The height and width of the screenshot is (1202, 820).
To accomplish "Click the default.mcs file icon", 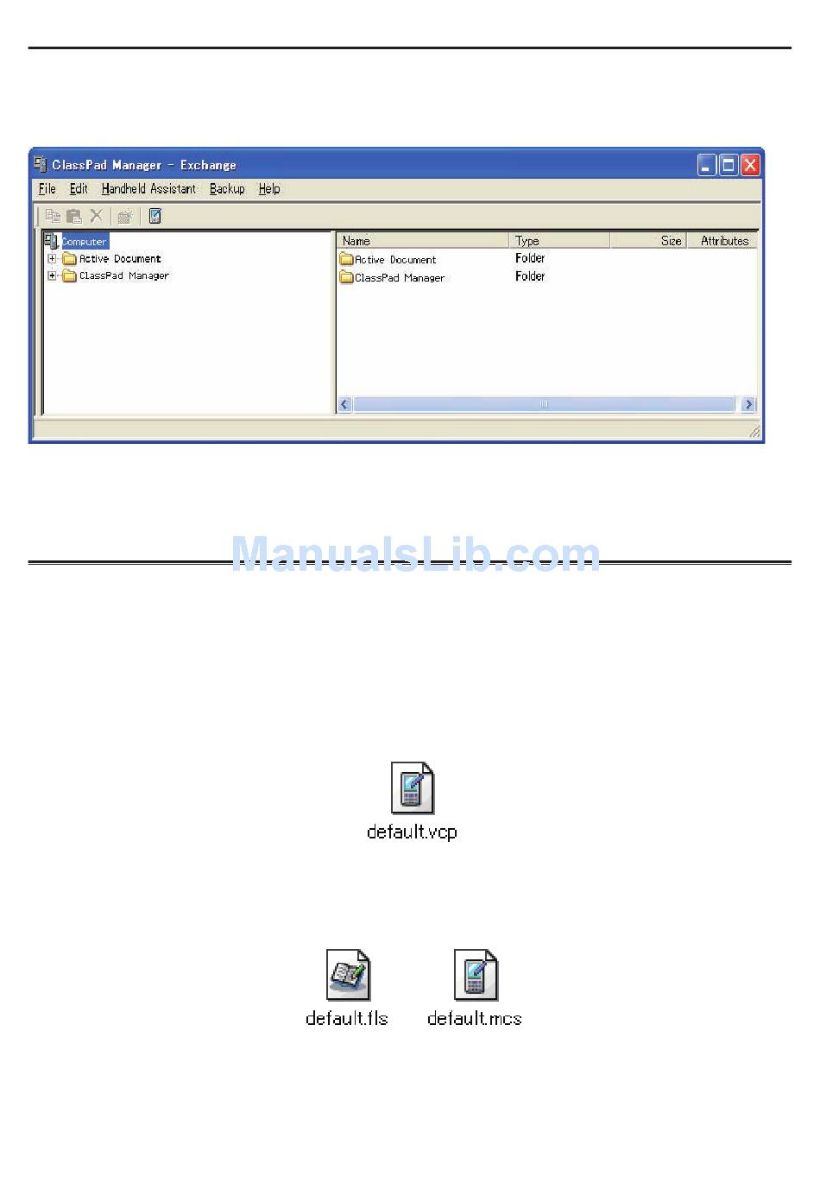I will tap(476, 975).
